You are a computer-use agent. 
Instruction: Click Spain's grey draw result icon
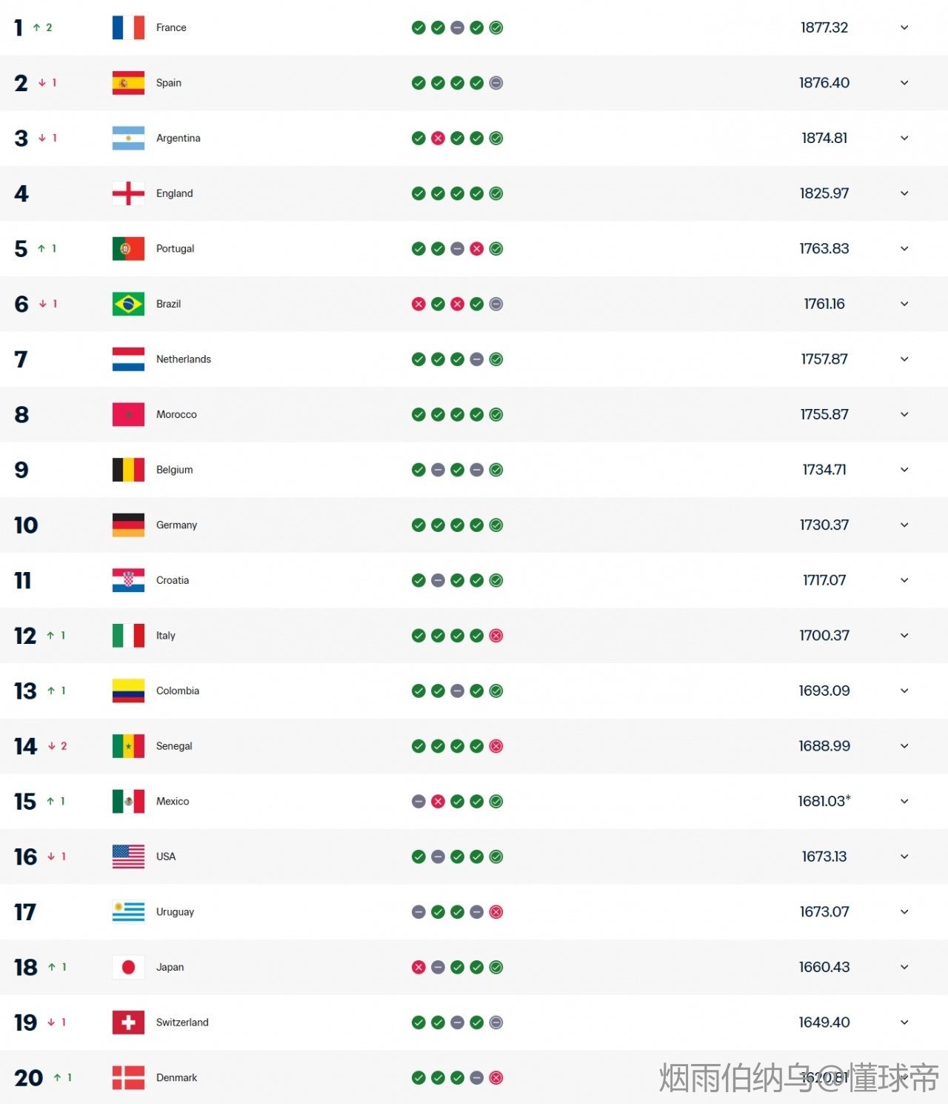(x=496, y=83)
